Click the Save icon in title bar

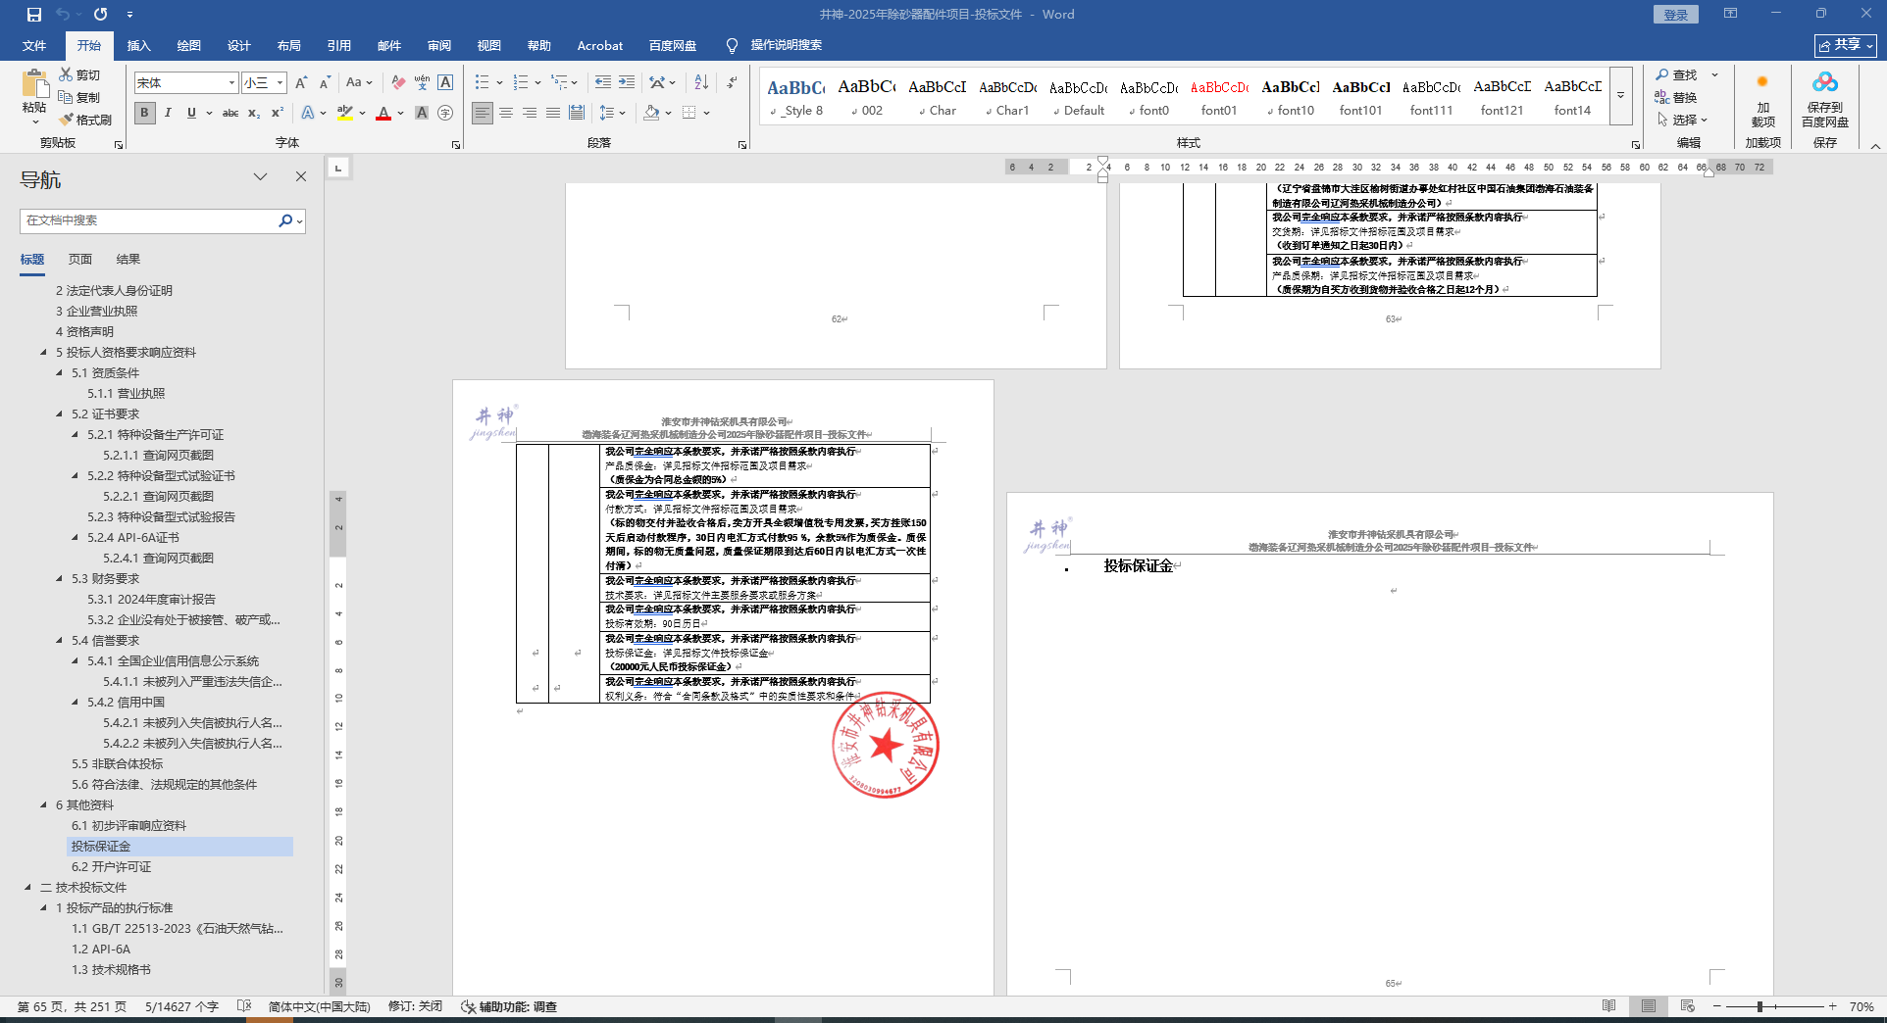pos(34,15)
